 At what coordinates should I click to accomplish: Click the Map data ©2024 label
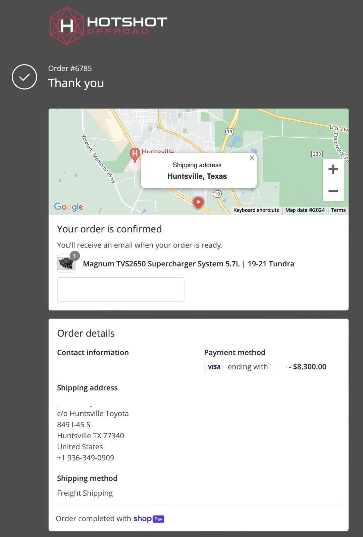pos(305,210)
